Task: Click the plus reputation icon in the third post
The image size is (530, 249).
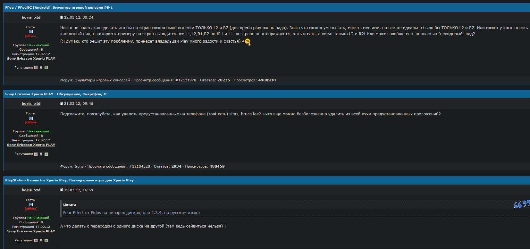Action: click(46, 240)
